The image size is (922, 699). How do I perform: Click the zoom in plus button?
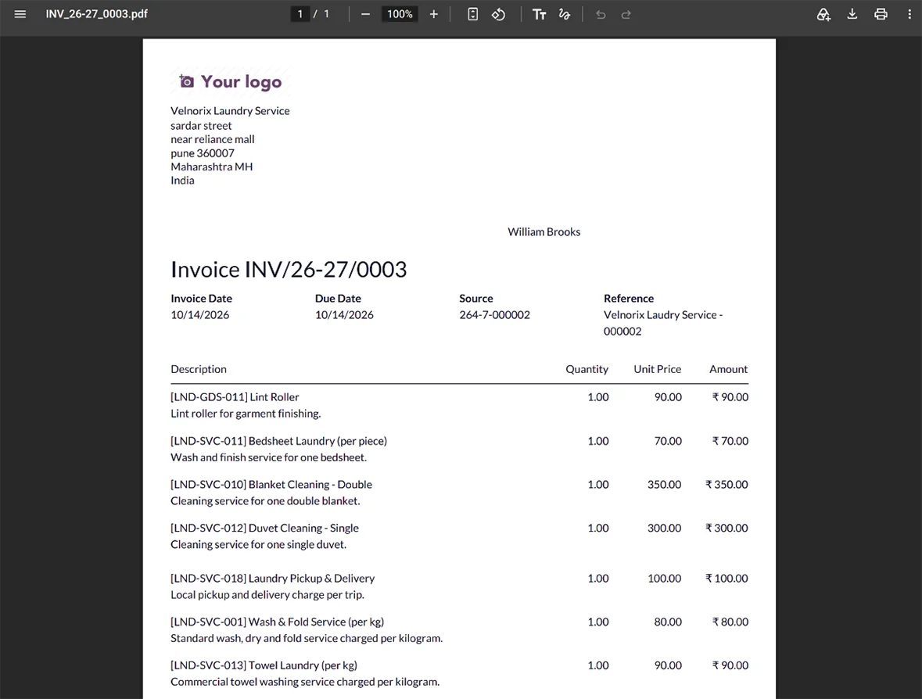pyautogui.click(x=433, y=14)
